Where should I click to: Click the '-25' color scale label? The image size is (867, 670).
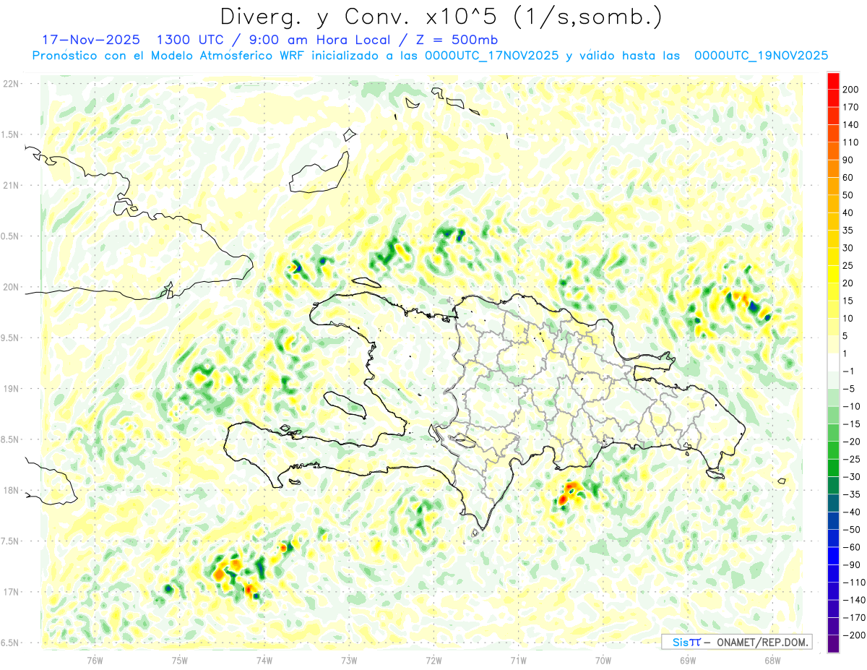851,460
